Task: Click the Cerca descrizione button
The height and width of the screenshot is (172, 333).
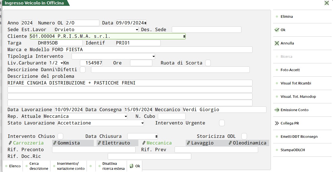Action: point(38,166)
